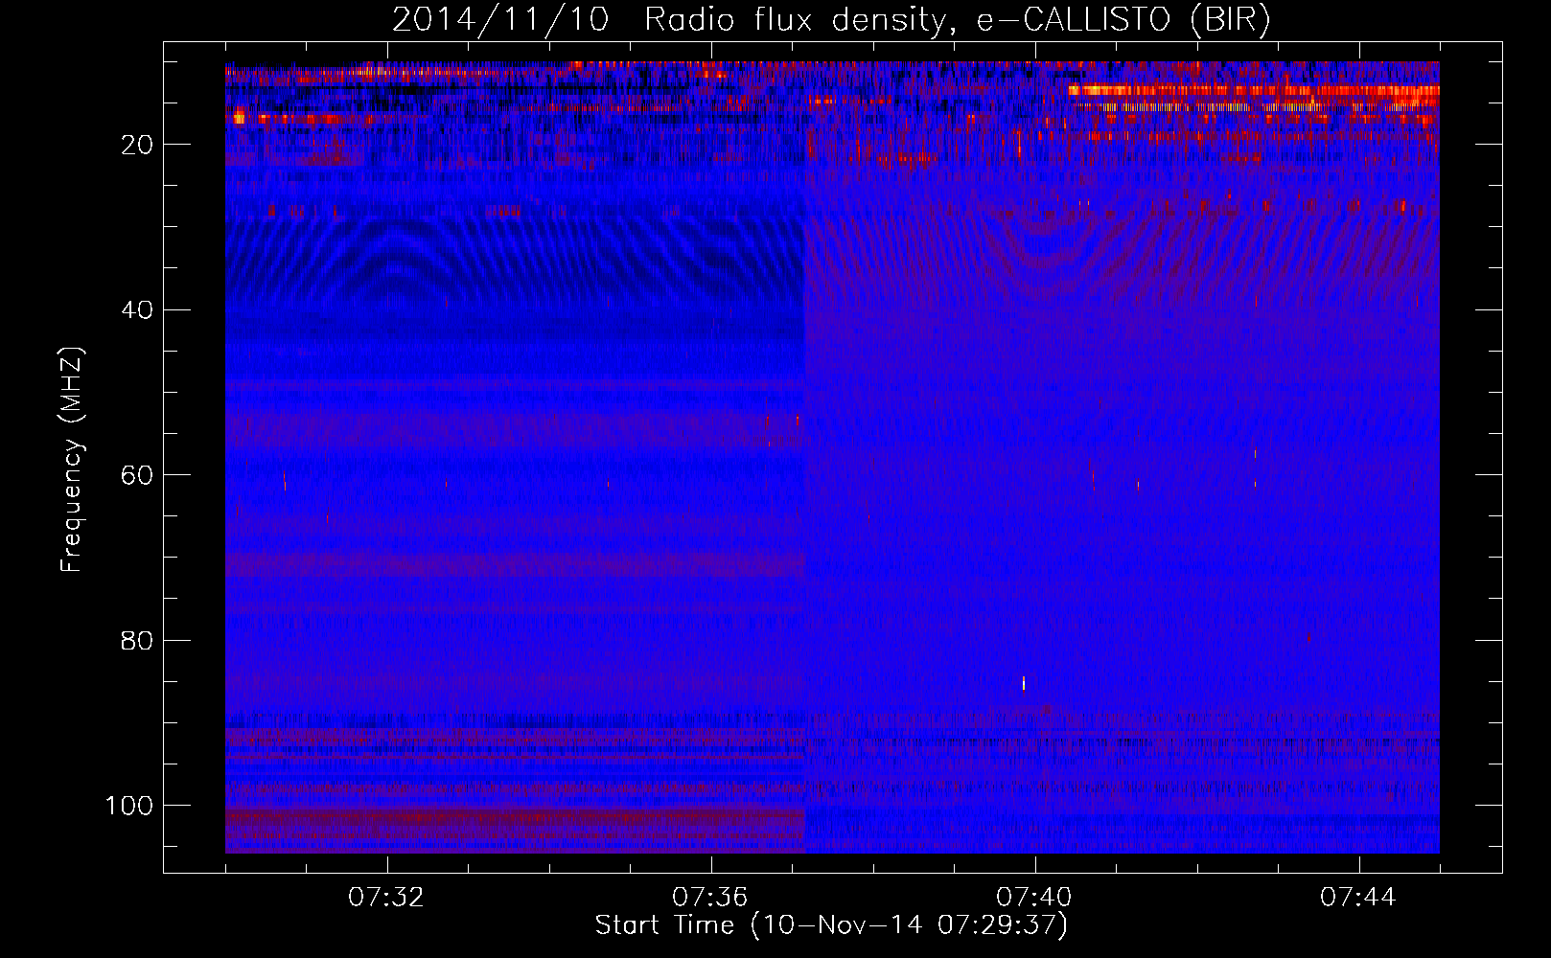Screen dimensions: 1551x958
Task: Select the 07:32 time tick label
Action: tap(387, 898)
